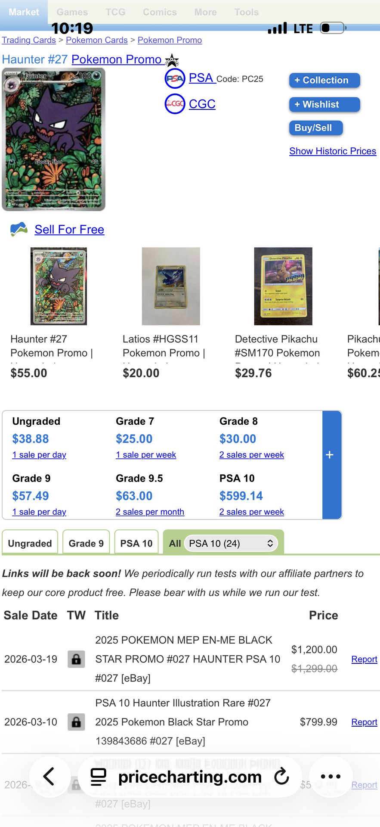This screenshot has width=380, height=827.
Task: Reload the page with the refresh icon
Action: (282, 777)
